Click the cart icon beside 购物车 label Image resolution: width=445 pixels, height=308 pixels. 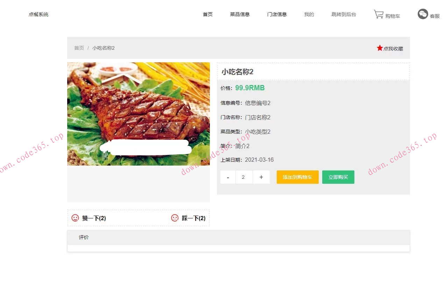coord(379,14)
